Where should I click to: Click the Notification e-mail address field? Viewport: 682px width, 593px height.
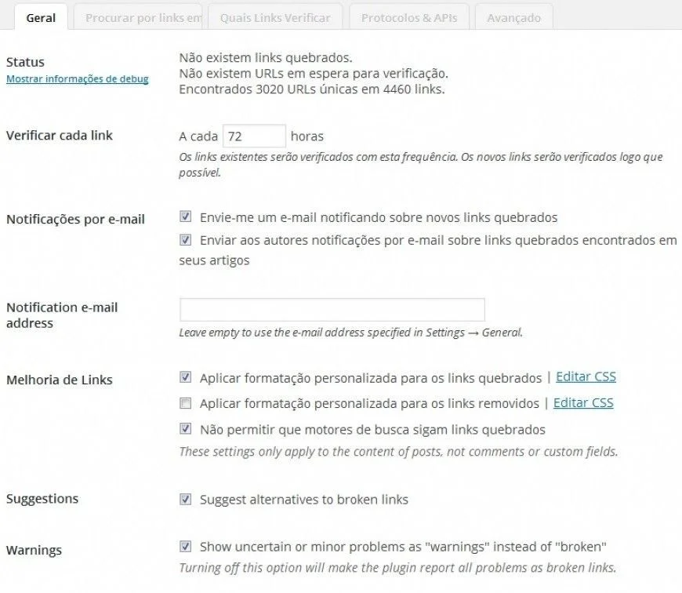click(332, 310)
